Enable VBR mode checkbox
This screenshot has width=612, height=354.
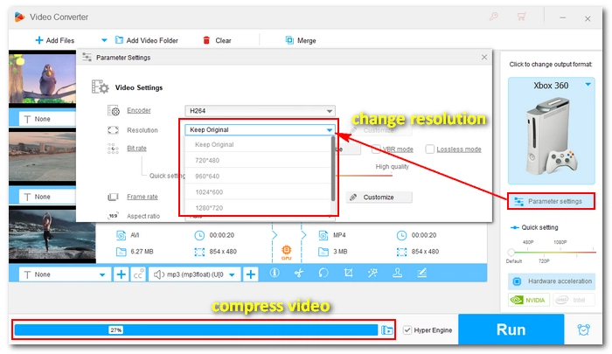pos(376,149)
